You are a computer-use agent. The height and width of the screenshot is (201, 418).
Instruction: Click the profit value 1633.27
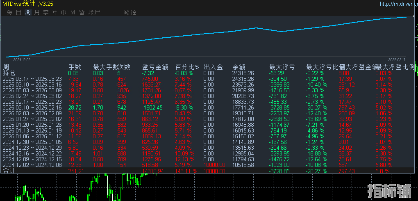coord(152,85)
